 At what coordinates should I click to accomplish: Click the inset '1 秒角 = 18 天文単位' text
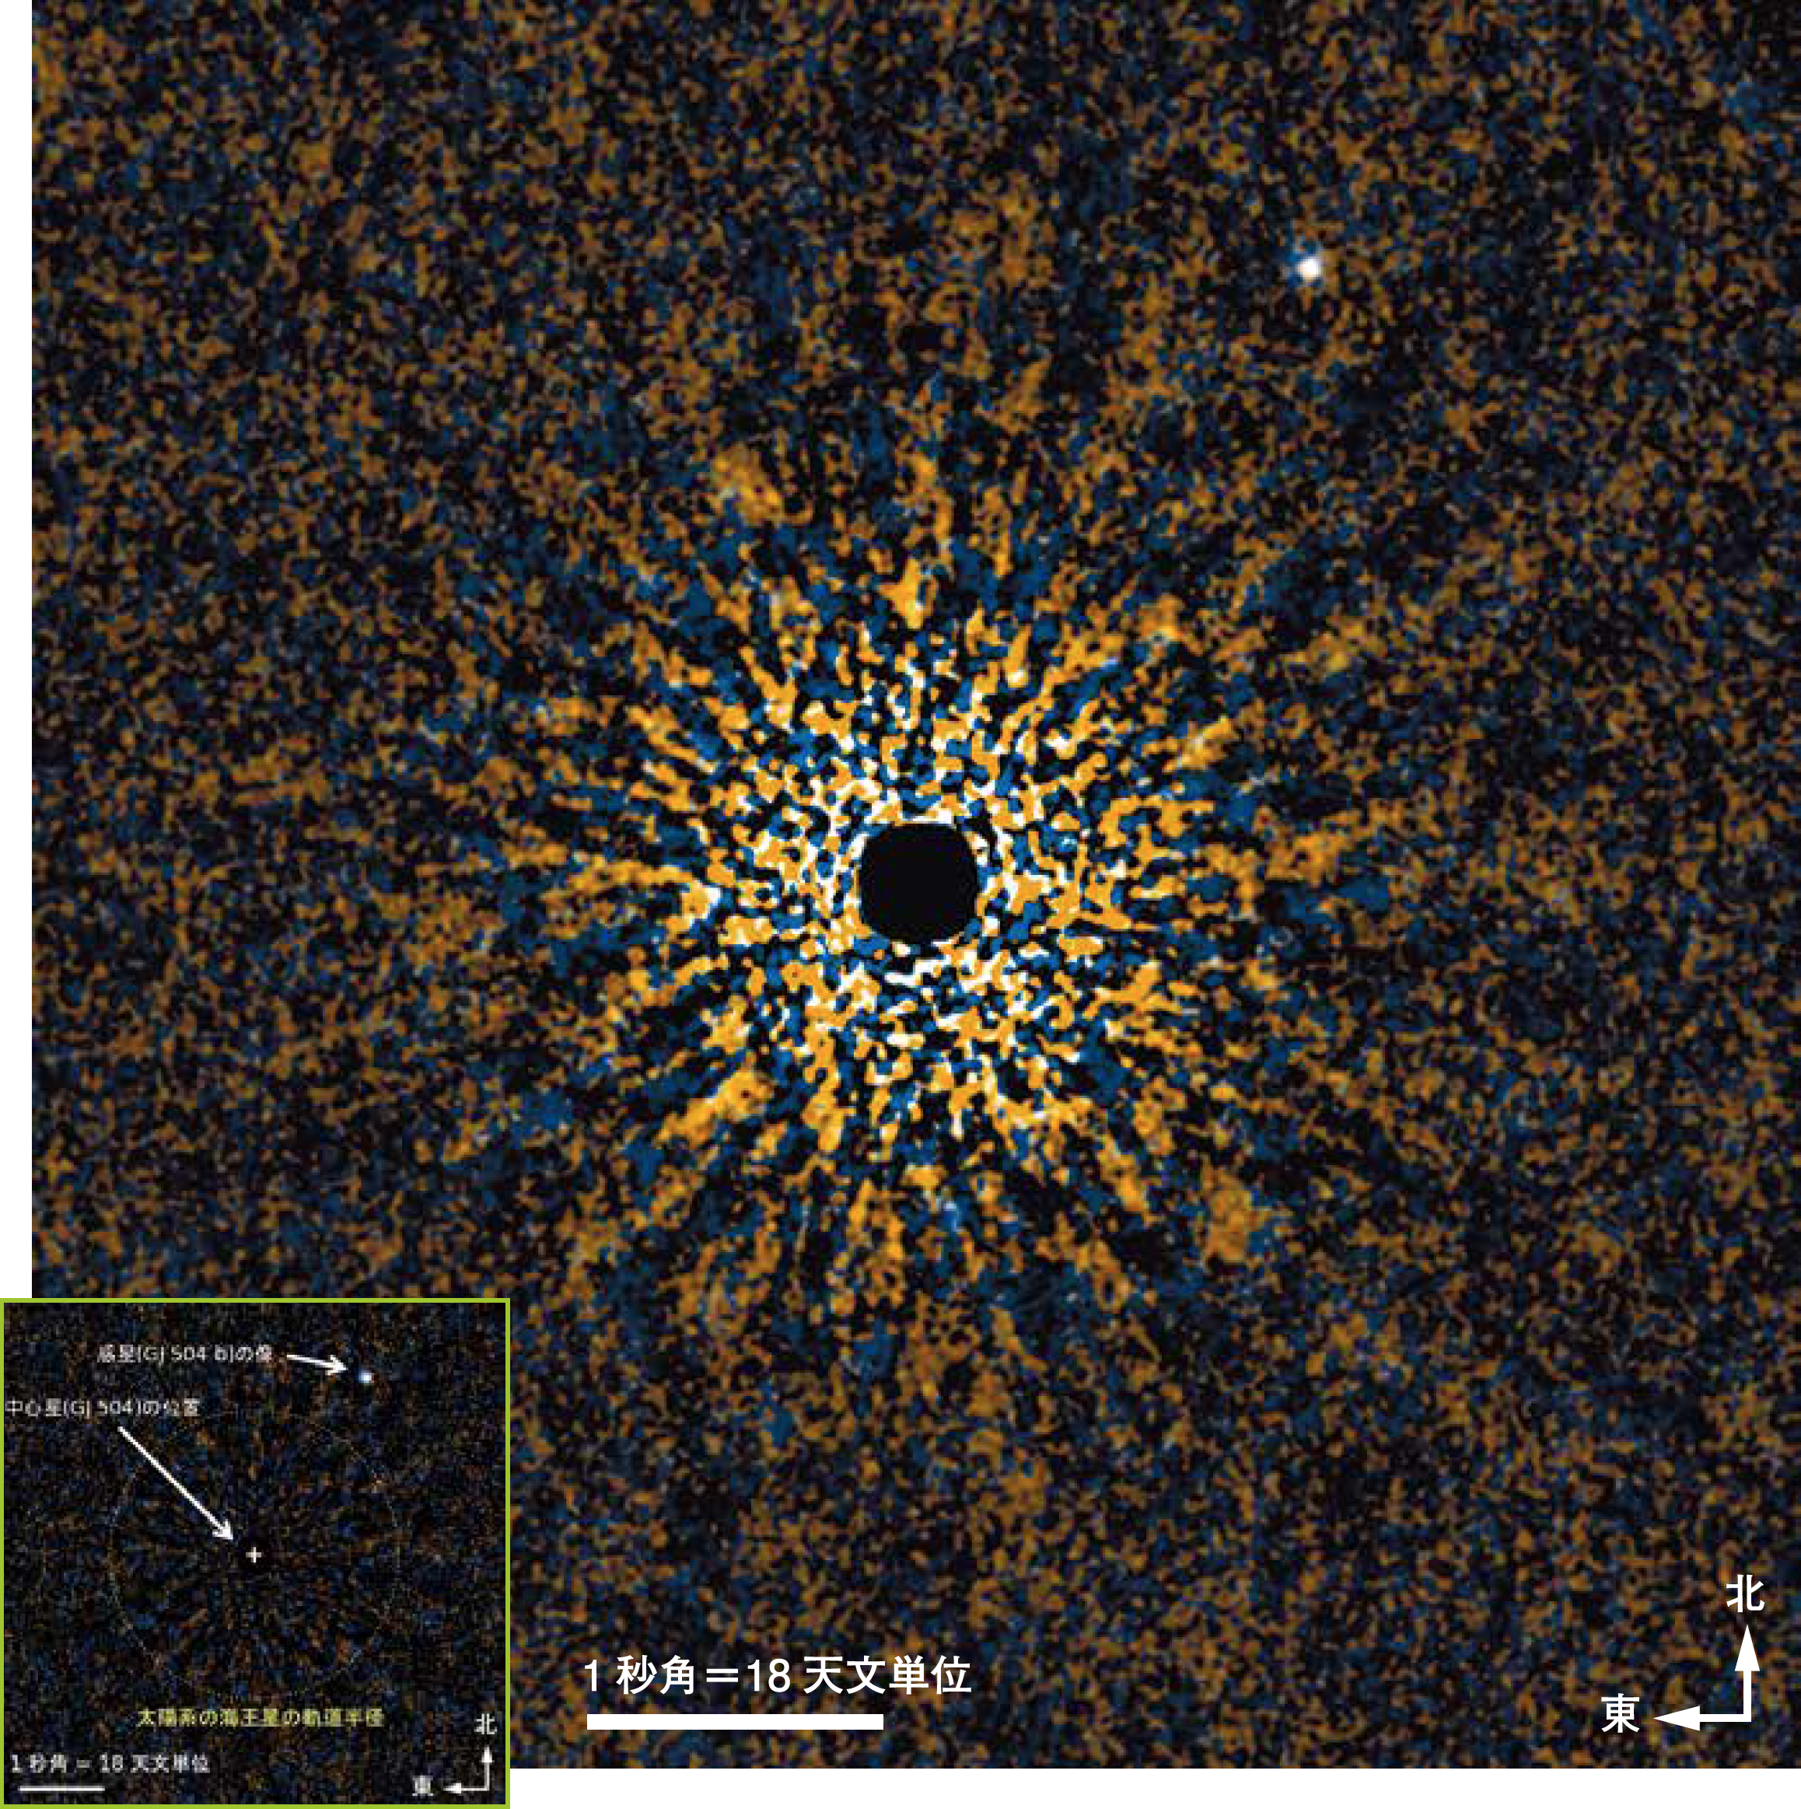coord(110,1764)
